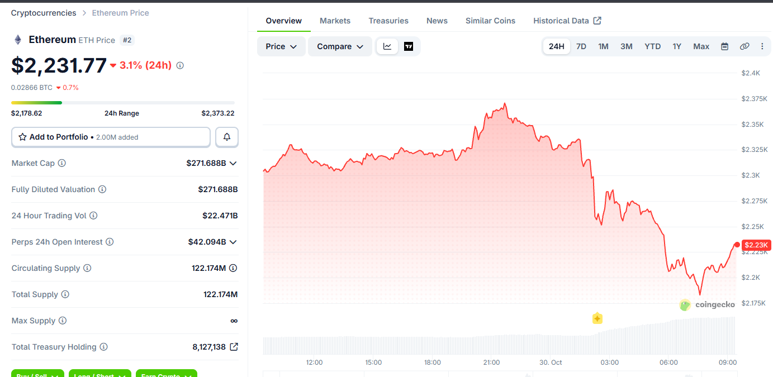Open chart more options three-dot menu
Image resolution: width=773 pixels, height=377 pixels.
point(762,46)
